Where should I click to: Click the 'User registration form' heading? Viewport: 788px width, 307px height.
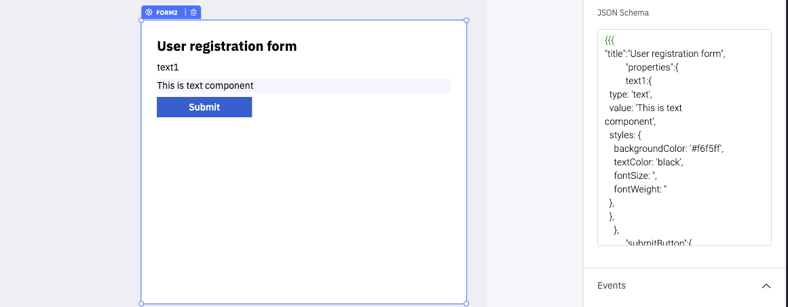[227, 46]
